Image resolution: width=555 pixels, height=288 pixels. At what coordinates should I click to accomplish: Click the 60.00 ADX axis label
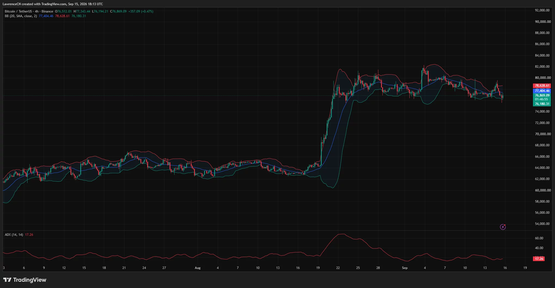tap(539, 238)
